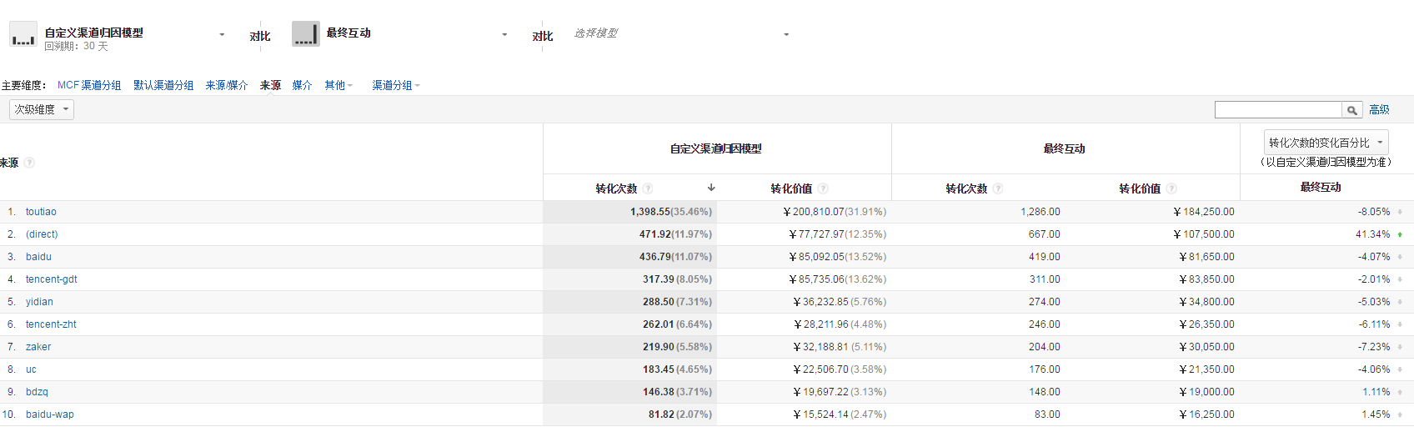
Task: Expand the 渠道分组 dimension menu
Action: pos(395,85)
